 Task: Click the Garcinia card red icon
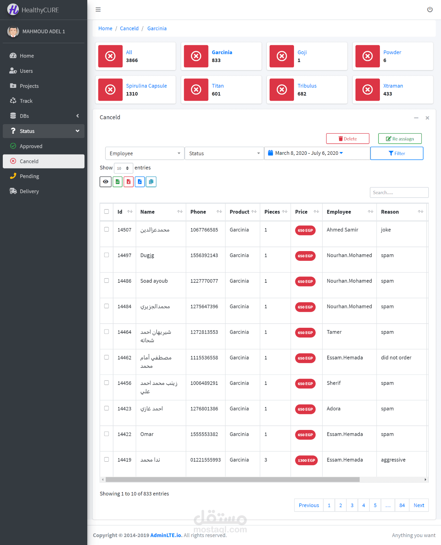pyautogui.click(x=196, y=56)
